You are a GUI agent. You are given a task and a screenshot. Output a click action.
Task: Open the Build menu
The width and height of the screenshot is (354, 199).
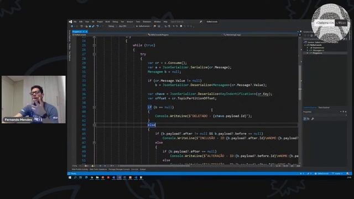click(x=107, y=22)
